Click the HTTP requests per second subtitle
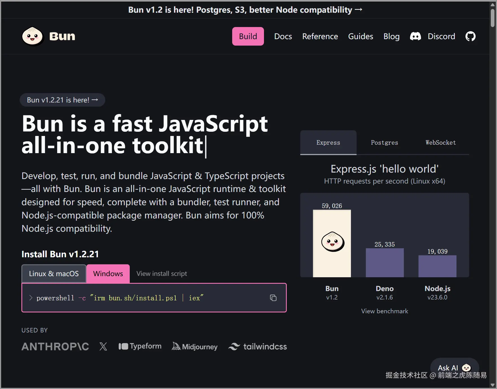497x389 pixels. pos(384,181)
